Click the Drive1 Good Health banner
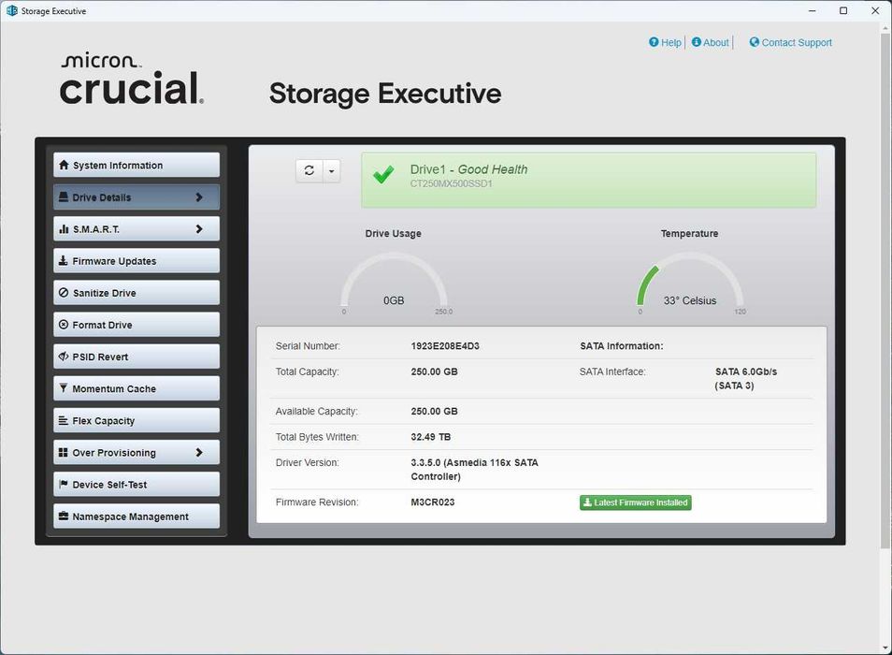The height and width of the screenshot is (655, 892). pyautogui.click(x=588, y=180)
